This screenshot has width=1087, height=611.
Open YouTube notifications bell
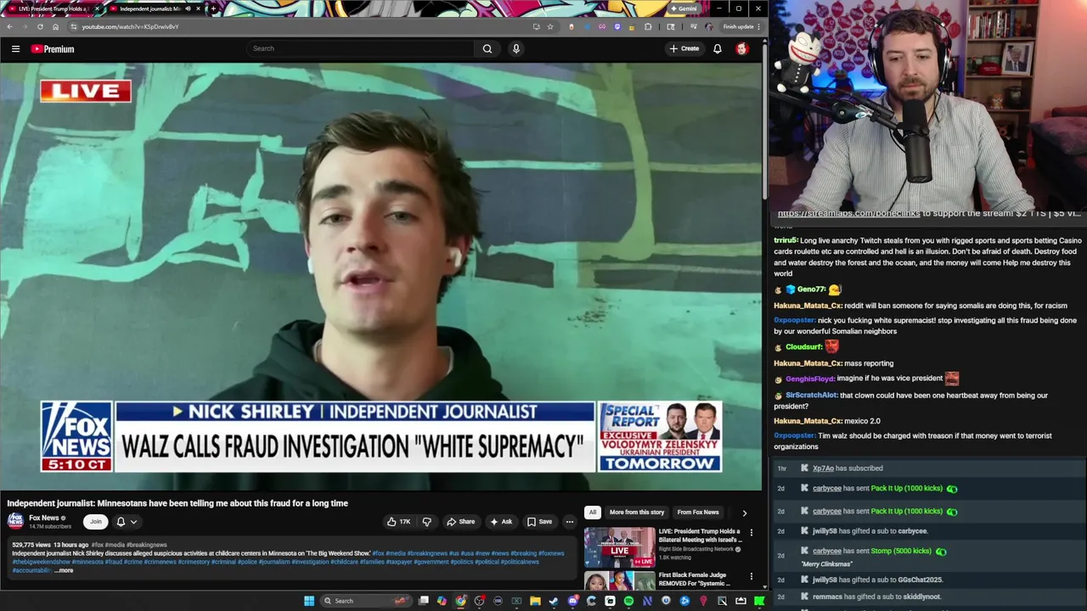coord(718,48)
